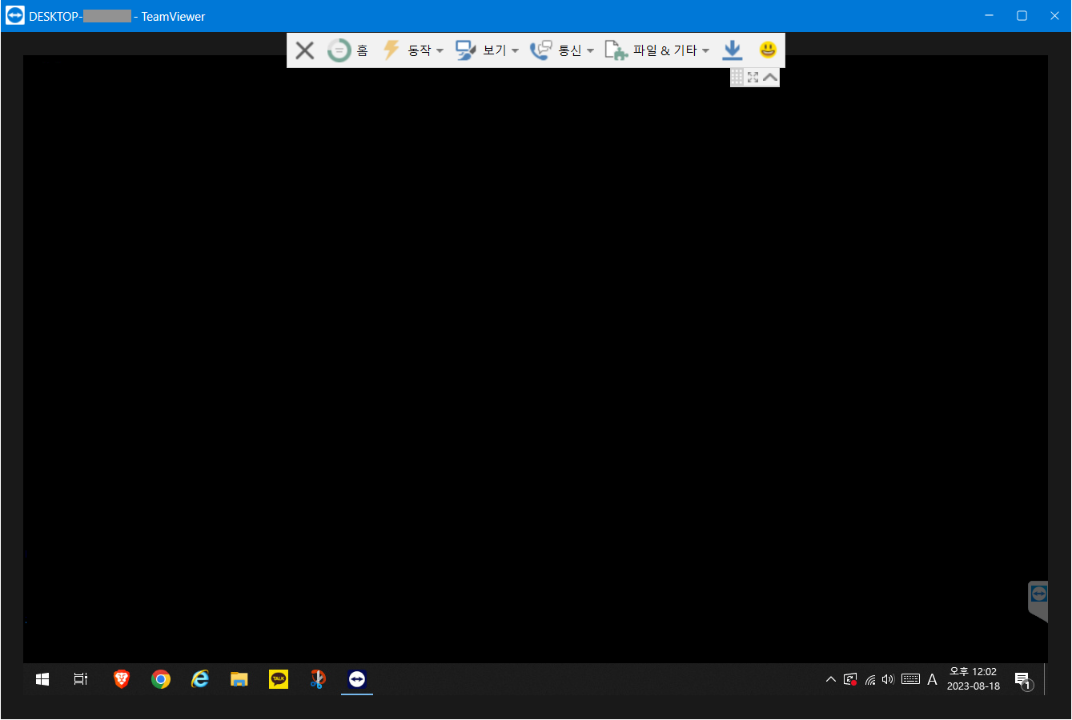Launch Internet Explorer from the taskbar
This screenshot has height=720, width=1072.
point(200,679)
